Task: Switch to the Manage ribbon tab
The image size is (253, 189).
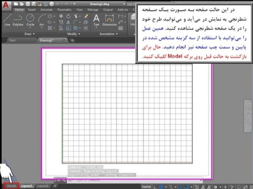Action: (x=93, y=10)
